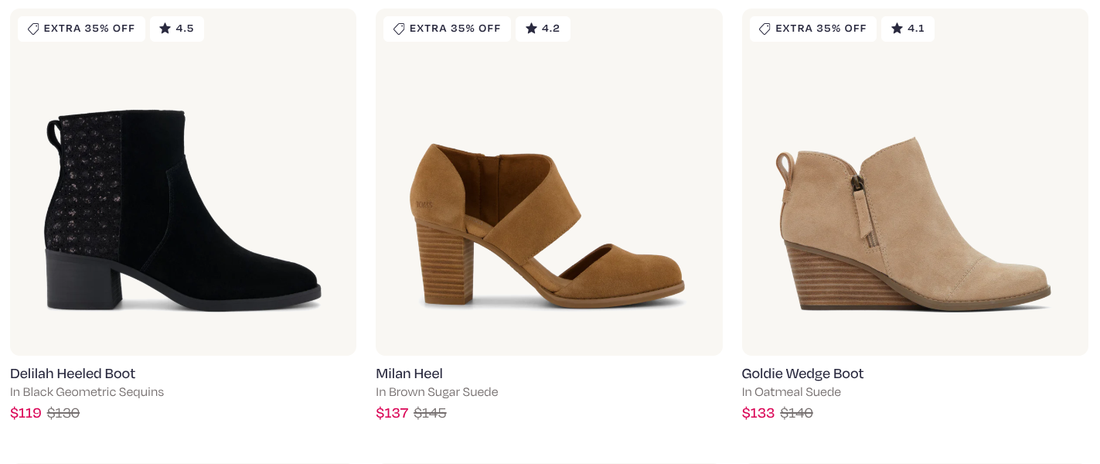Open the Delilah Heeled Boot product link
Viewport: 1100px width, 464px height.
[72, 374]
